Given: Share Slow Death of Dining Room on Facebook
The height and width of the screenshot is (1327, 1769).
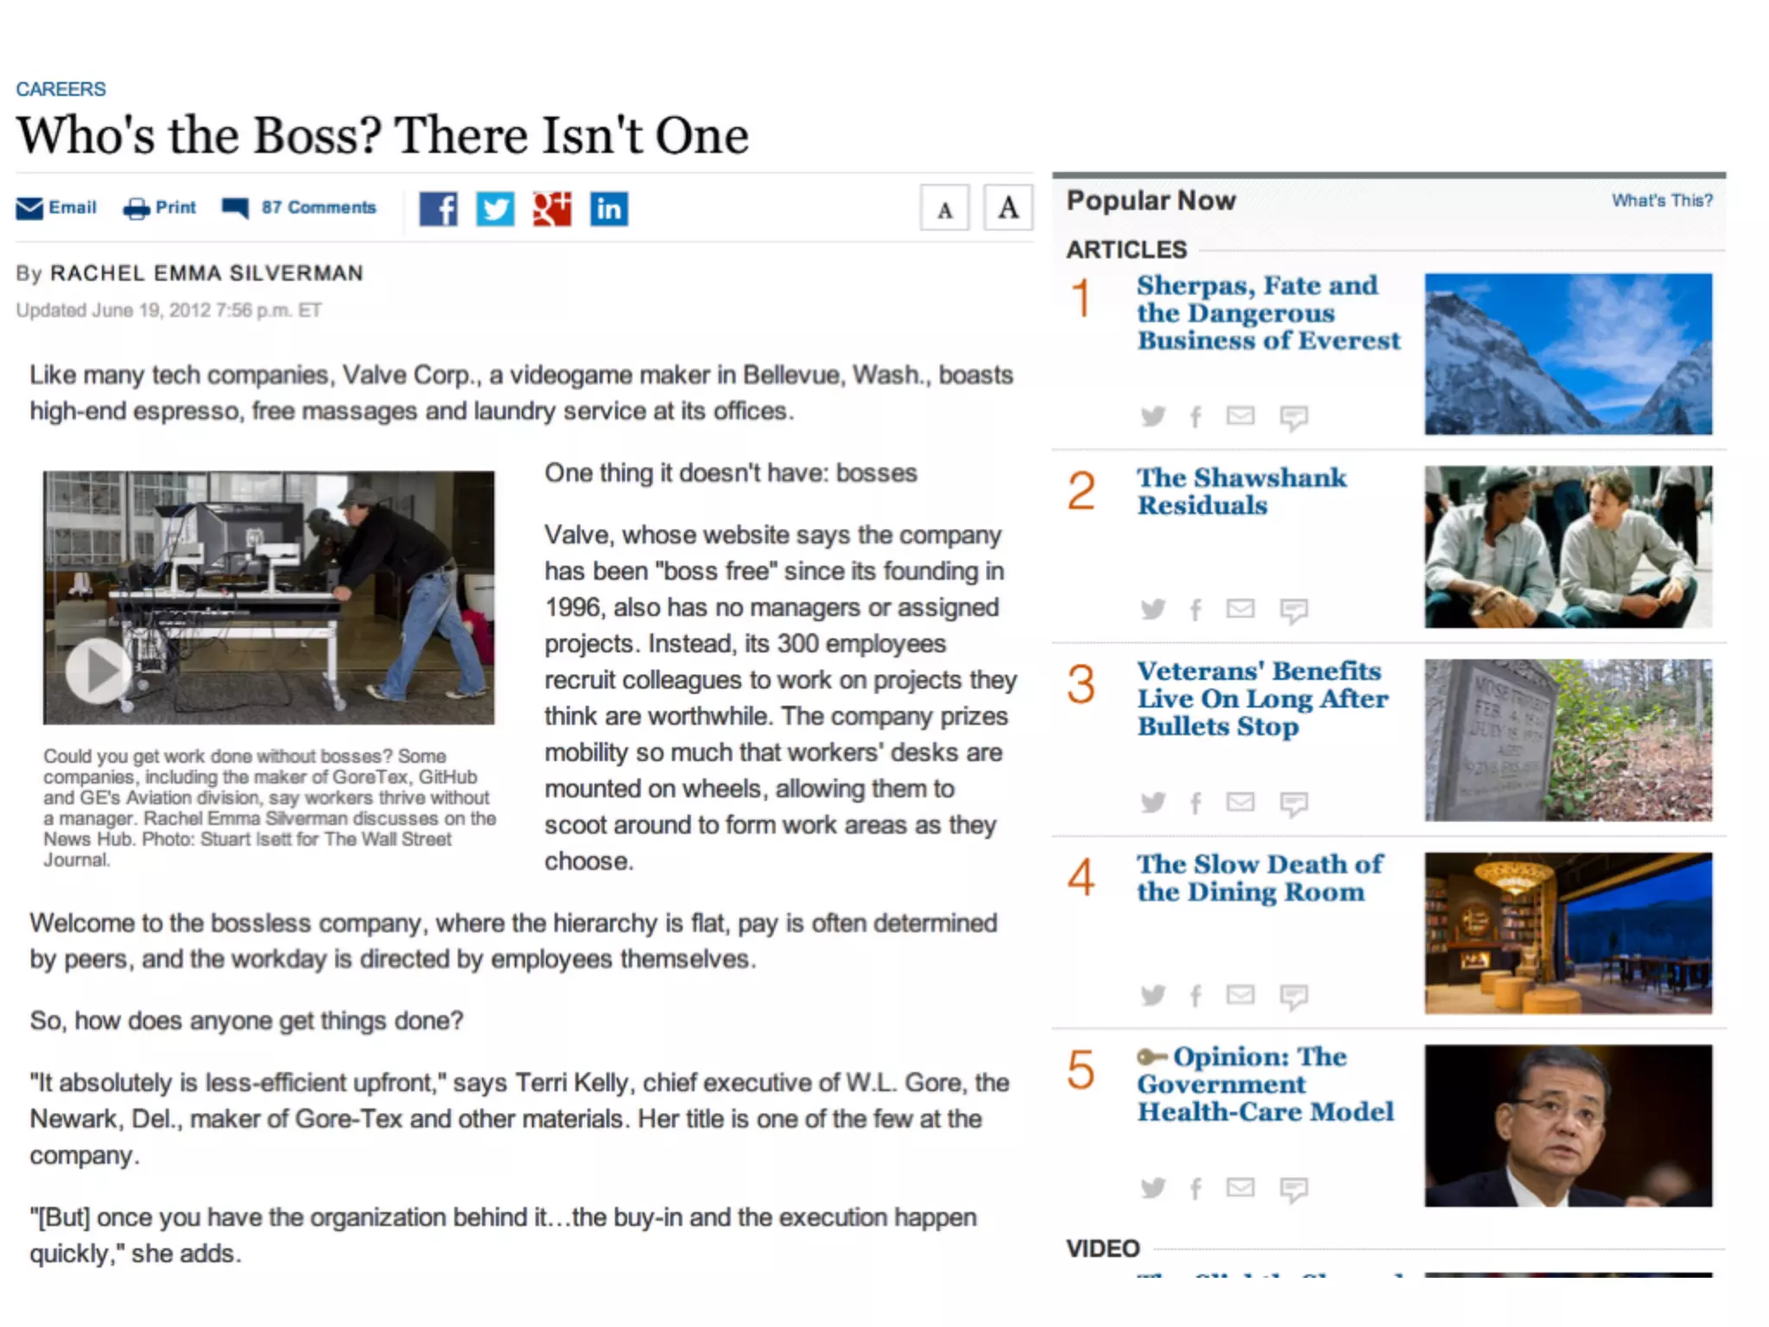Looking at the screenshot, I should click(1195, 996).
